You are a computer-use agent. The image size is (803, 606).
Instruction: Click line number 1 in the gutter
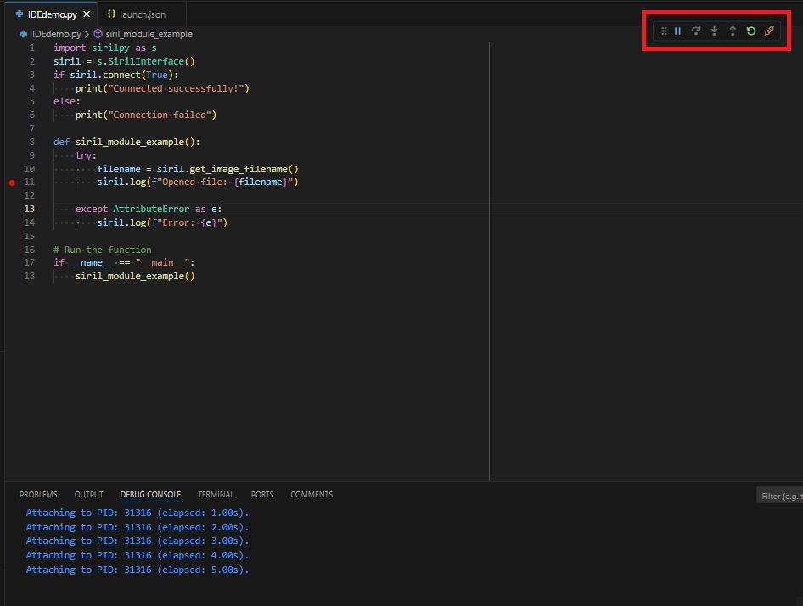(x=31, y=48)
